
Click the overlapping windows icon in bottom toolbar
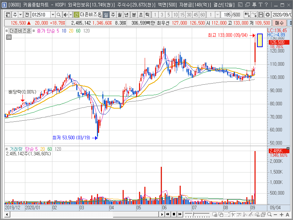point(221,214)
